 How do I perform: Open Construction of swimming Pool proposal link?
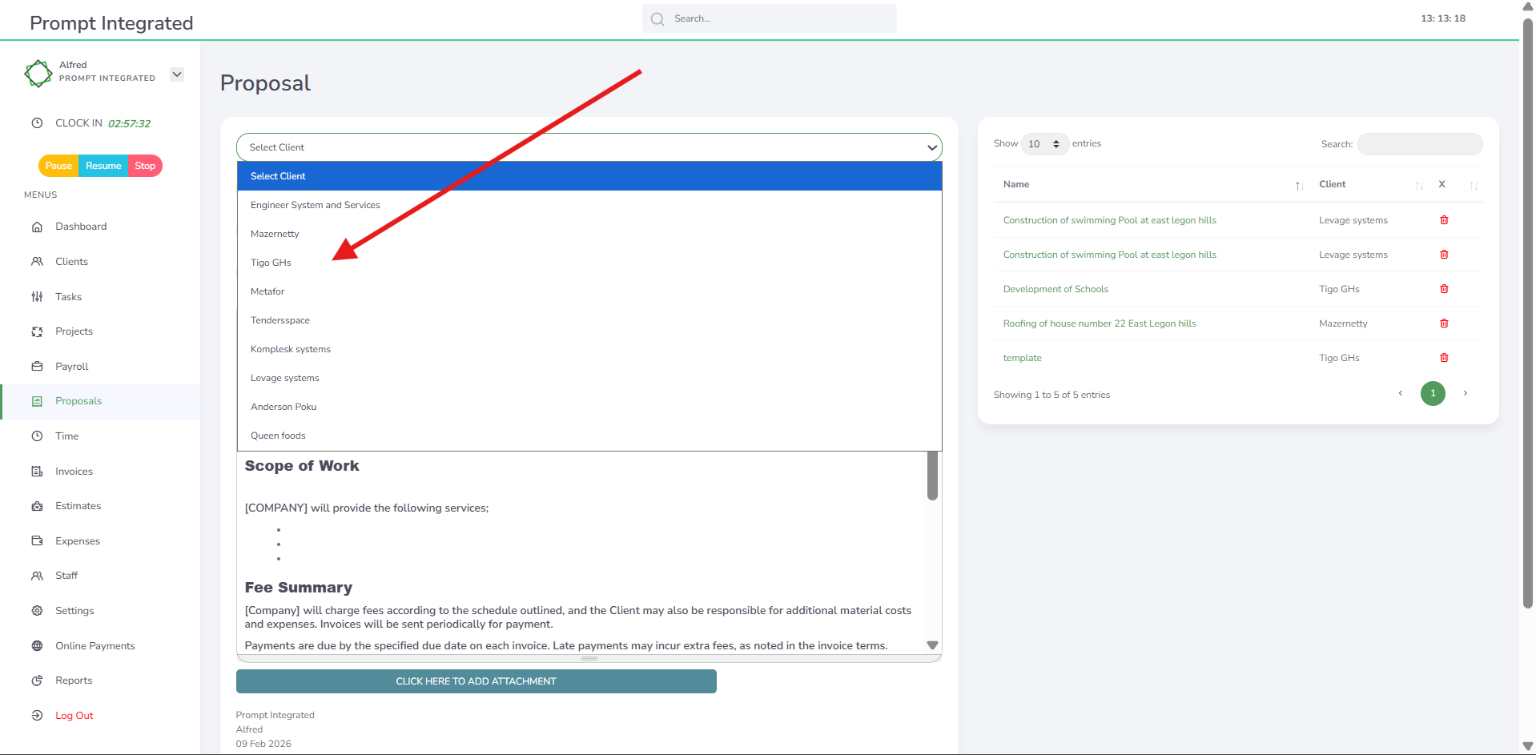coord(1109,220)
